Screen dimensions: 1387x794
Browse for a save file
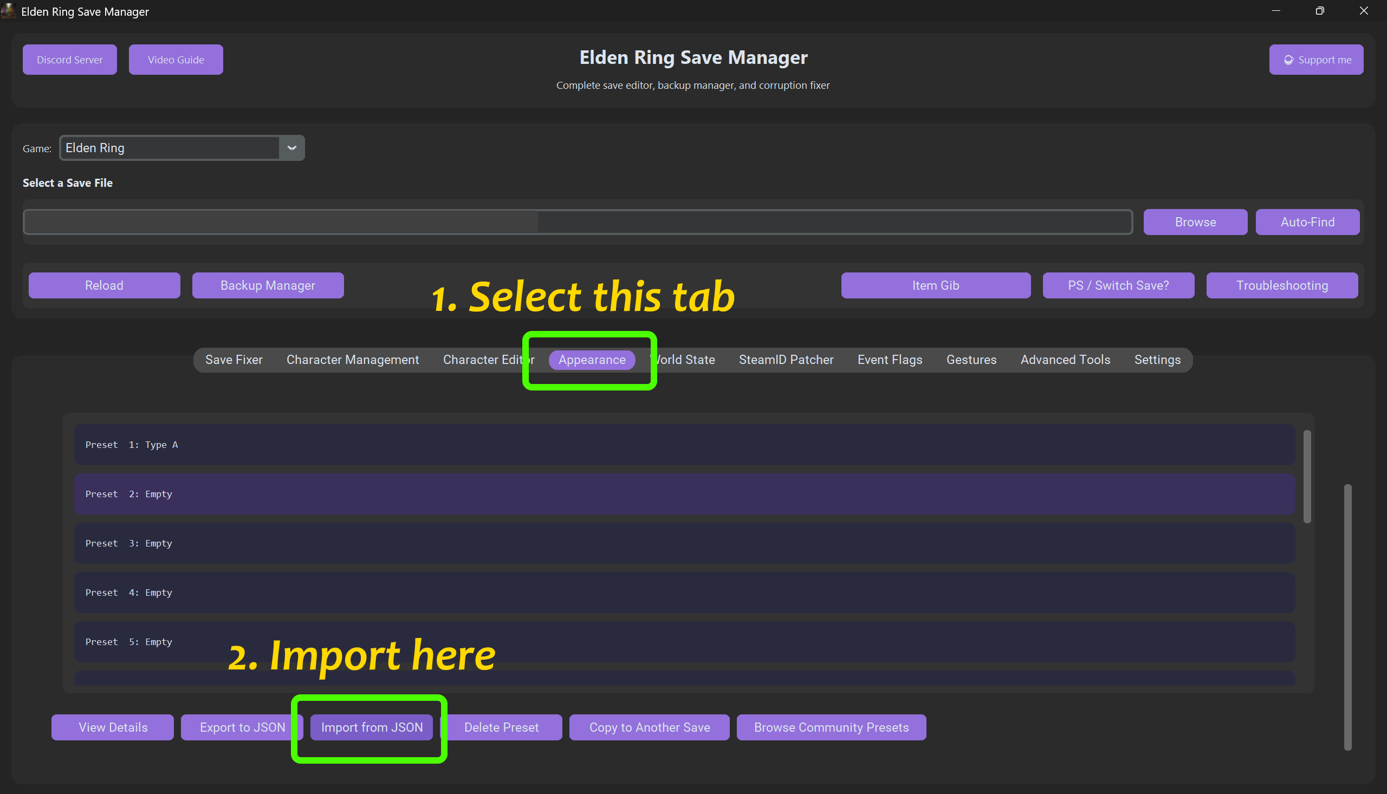tap(1196, 222)
